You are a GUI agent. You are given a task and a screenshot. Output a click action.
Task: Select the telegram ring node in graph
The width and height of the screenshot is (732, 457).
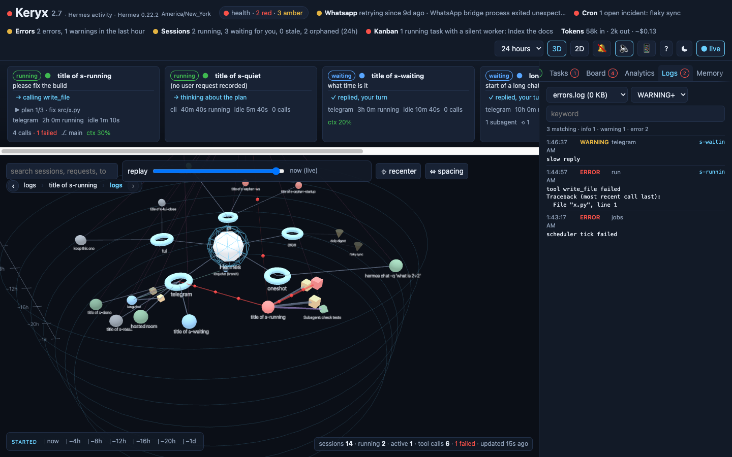click(x=179, y=282)
